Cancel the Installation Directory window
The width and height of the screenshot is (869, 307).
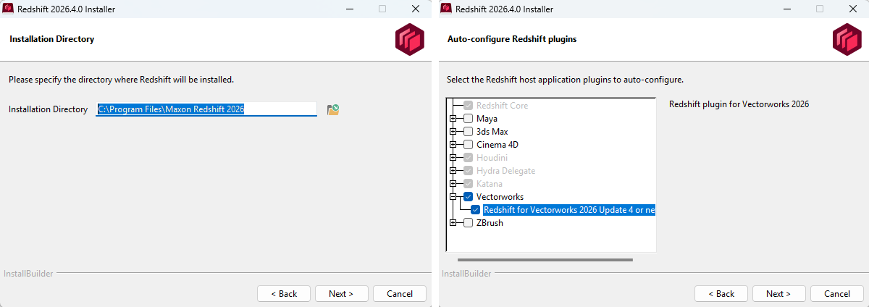[400, 294]
